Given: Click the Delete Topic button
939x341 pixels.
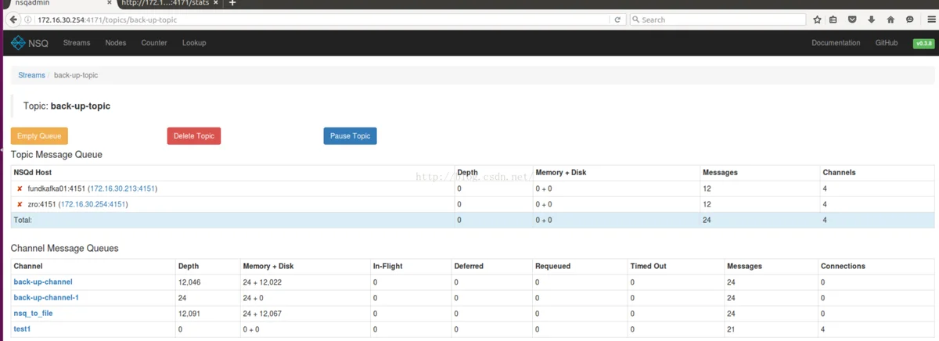Looking at the screenshot, I should click(194, 136).
